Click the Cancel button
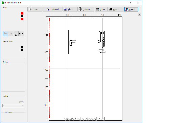The image size is (169, 123). (131, 9)
